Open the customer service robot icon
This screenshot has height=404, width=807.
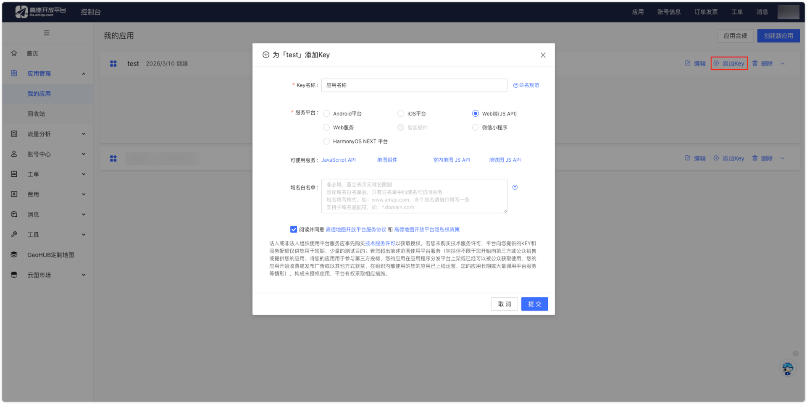click(787, 368)
